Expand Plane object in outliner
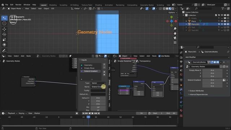This screenshot has width=231, height=130. tap(186, 21)
